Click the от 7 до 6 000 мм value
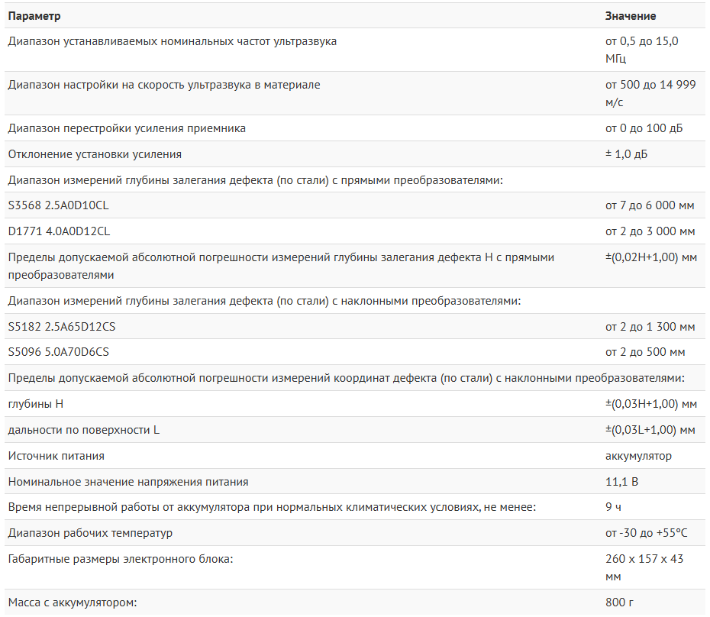This screenshot has height=617, width=710. coord(650,205)
